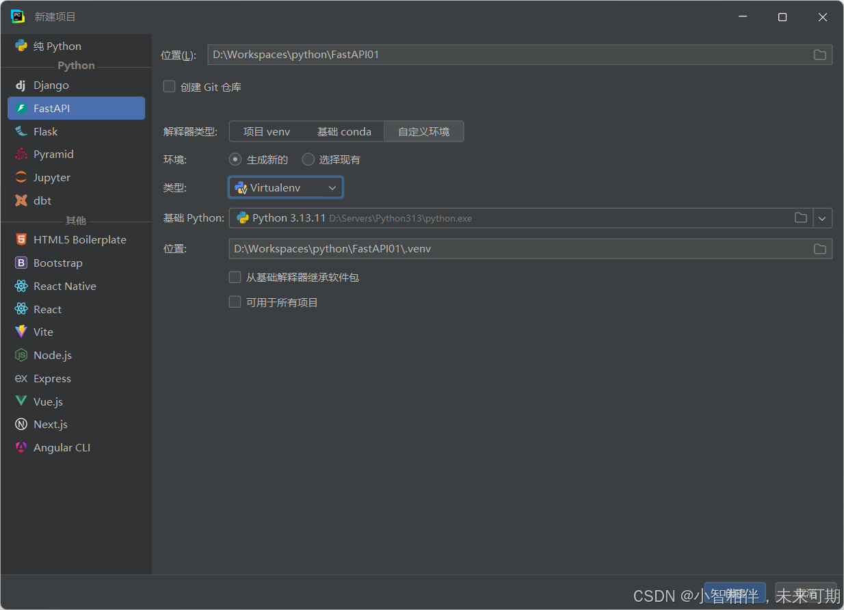Click the dbt icon

[x=21, y=200]
